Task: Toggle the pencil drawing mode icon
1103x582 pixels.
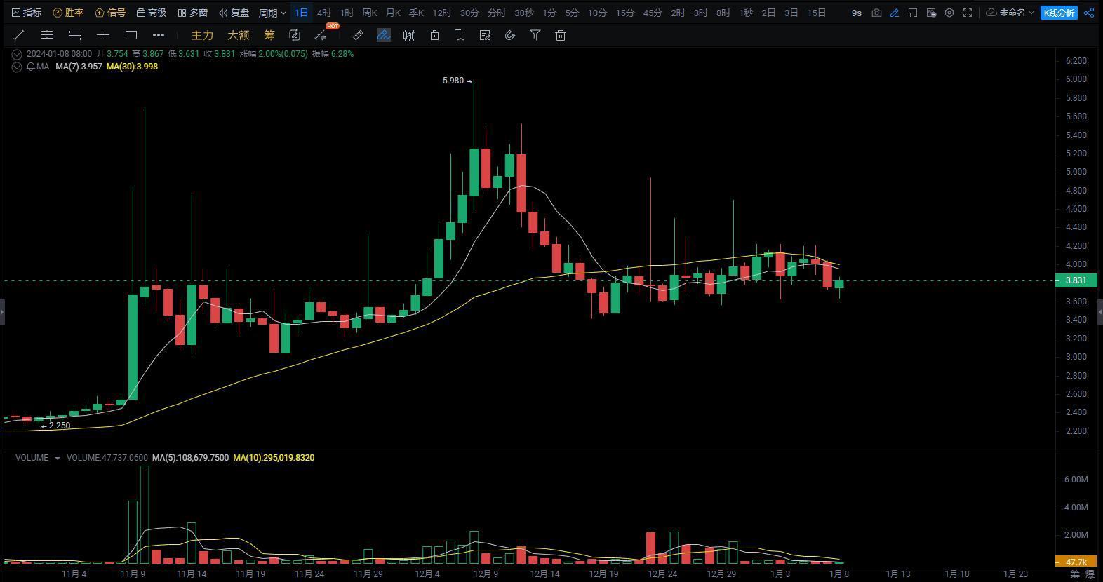Action: [895, 13]
